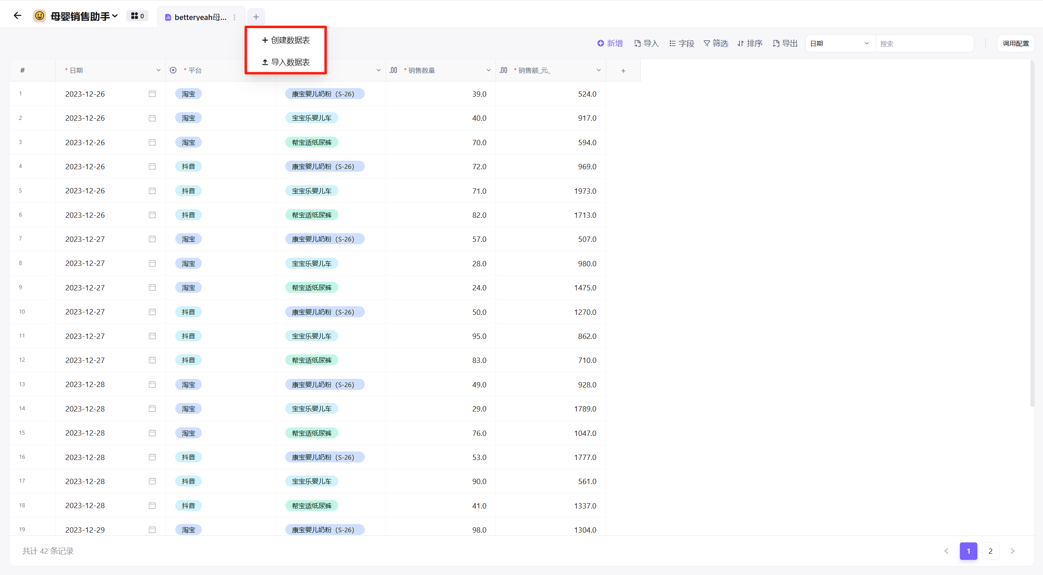
Task: Expand the 销售数量 column header dropdown
Action: [488, 70]
